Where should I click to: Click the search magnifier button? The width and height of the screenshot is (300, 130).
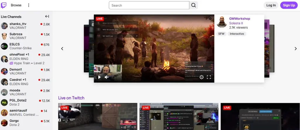click(194, 5)
